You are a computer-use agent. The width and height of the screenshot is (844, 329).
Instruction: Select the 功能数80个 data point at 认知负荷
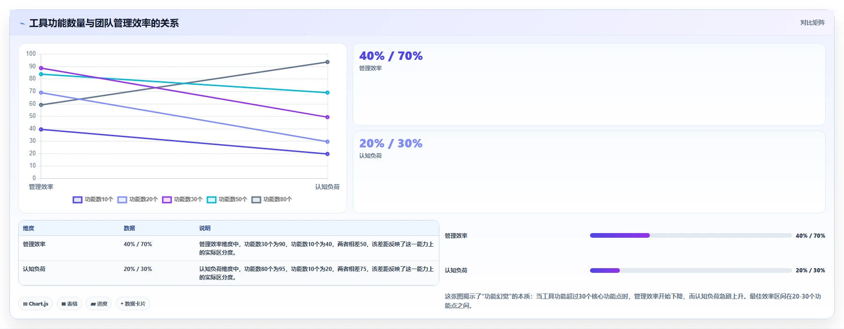tap(327, 62)
